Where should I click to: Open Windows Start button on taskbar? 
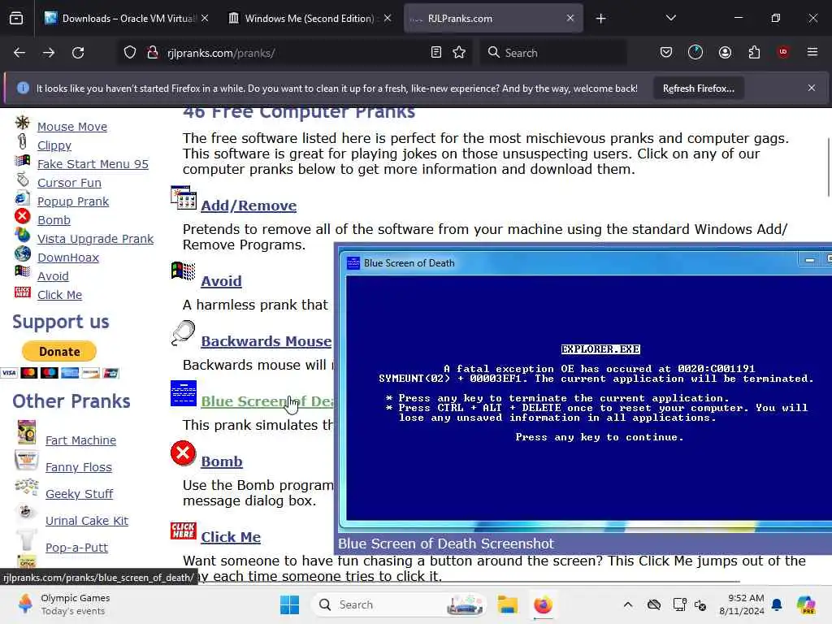290,604
